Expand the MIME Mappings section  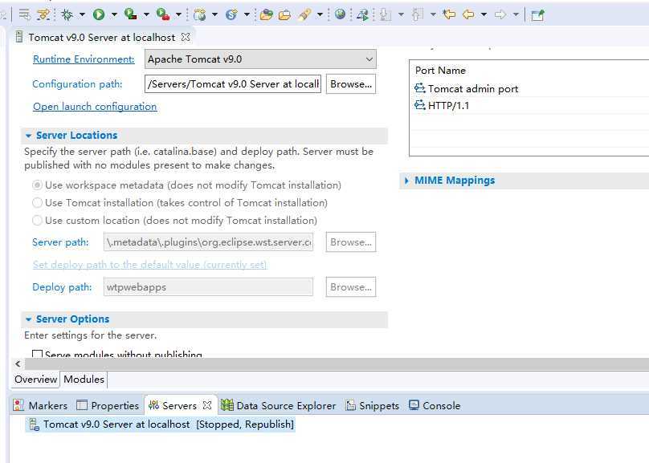point(406,181)
